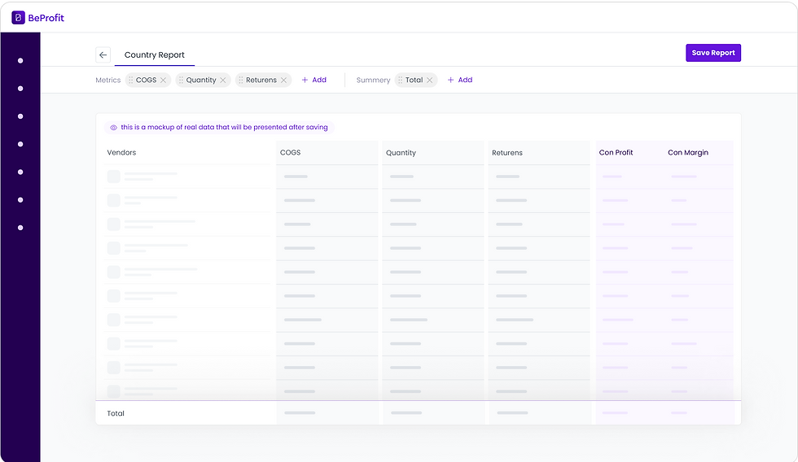Open the sixth sidebar dot item
Image resolution: width=798 pixels, height=462 pixels.
pos(20,200)
